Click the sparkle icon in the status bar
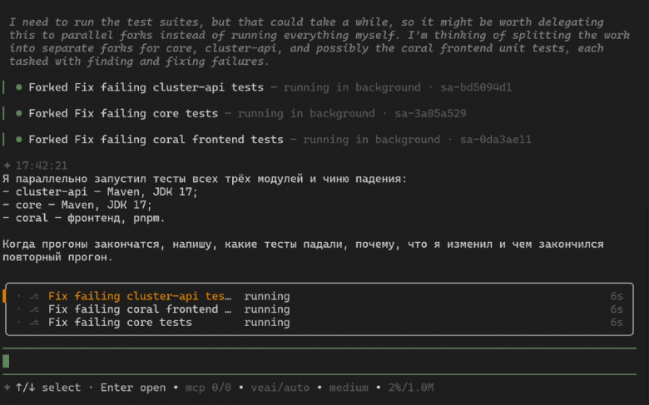Viewport: 649px width, 405px height. pyautogui.click(x=7, y=388)
